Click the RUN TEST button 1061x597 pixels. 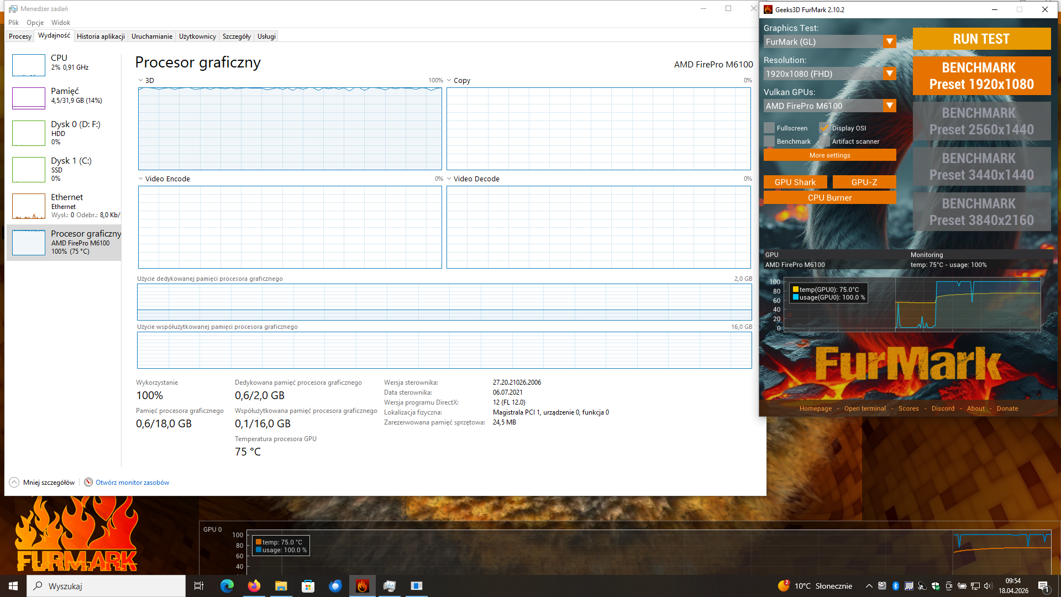(x=981, y=39)
